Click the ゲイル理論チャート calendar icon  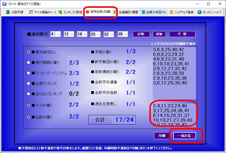tap(31, 12)
